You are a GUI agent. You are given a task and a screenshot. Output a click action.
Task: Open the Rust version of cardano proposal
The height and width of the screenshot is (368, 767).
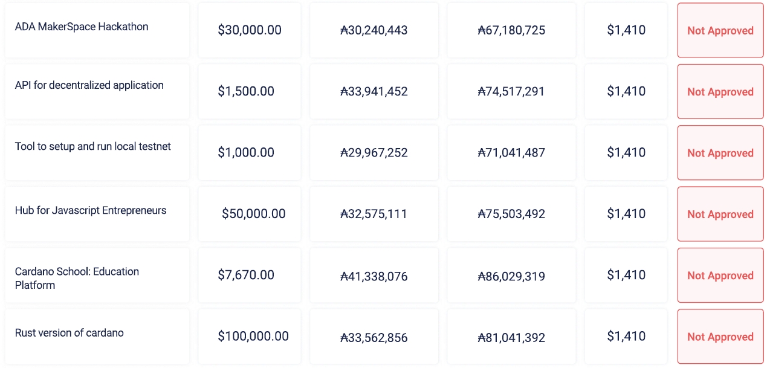point(70,332)
